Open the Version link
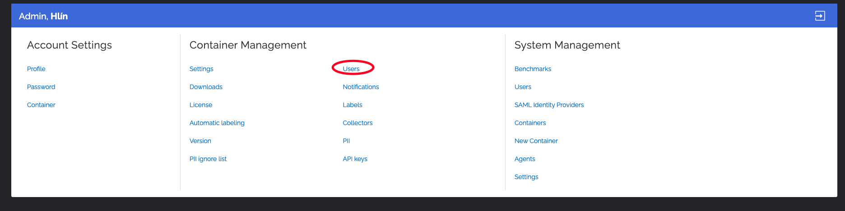The width and height of the screenshot is (845, 211). 200,141
